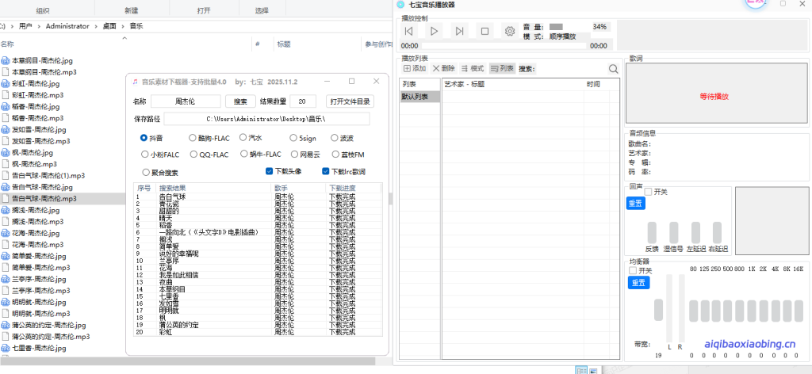Uncheck the 下载头像 checkbox
The width and height of the screenshot is (812, 374).
coord(270,171)
